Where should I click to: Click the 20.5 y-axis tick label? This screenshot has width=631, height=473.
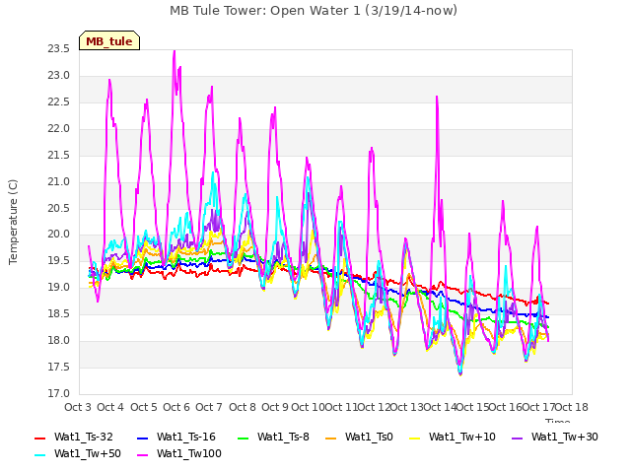coord(59,208)
